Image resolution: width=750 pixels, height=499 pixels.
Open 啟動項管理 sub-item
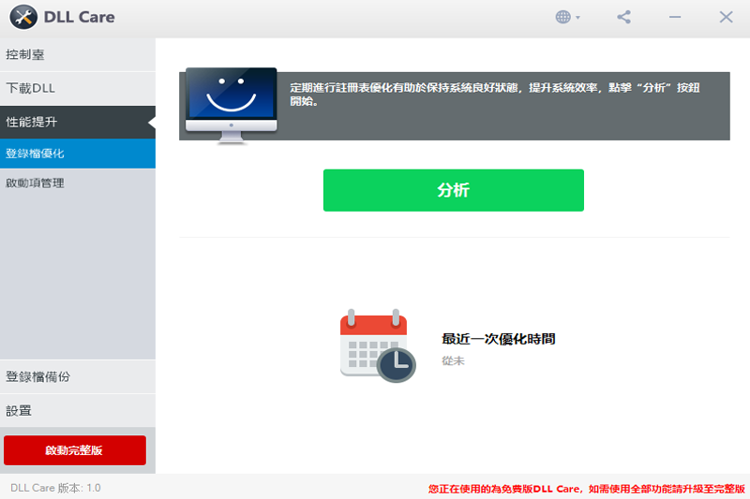click(x=78, y=183)
